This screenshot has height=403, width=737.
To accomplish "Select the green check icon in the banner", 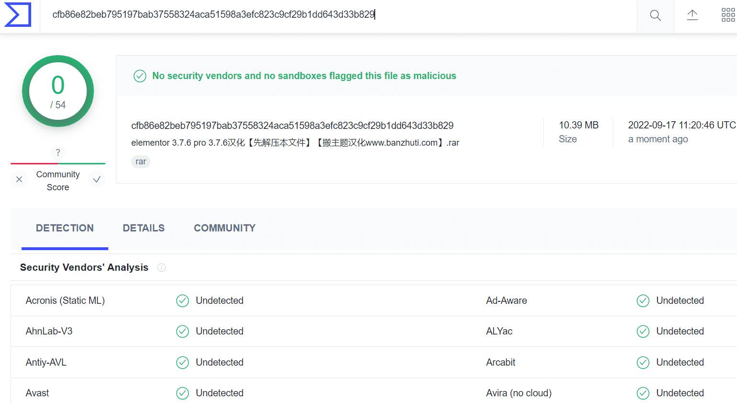I will [x=140, y=76].
